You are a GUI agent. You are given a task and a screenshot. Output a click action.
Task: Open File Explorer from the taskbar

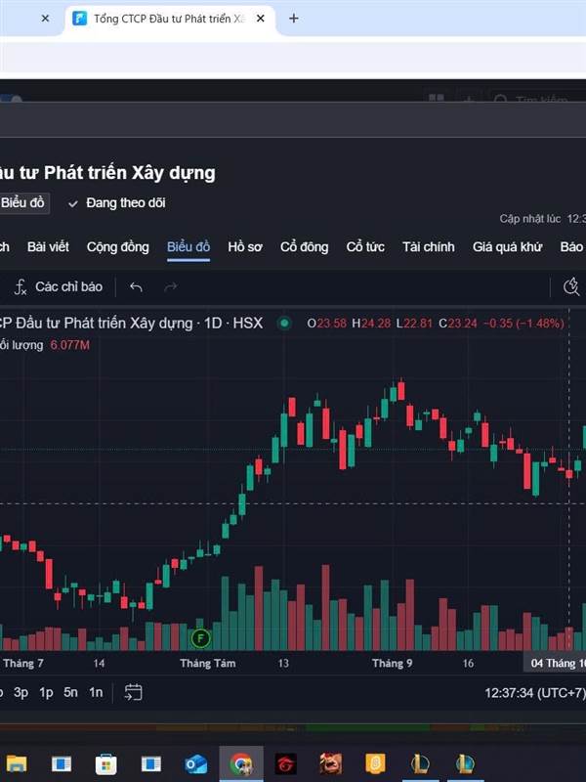point(17,763)
